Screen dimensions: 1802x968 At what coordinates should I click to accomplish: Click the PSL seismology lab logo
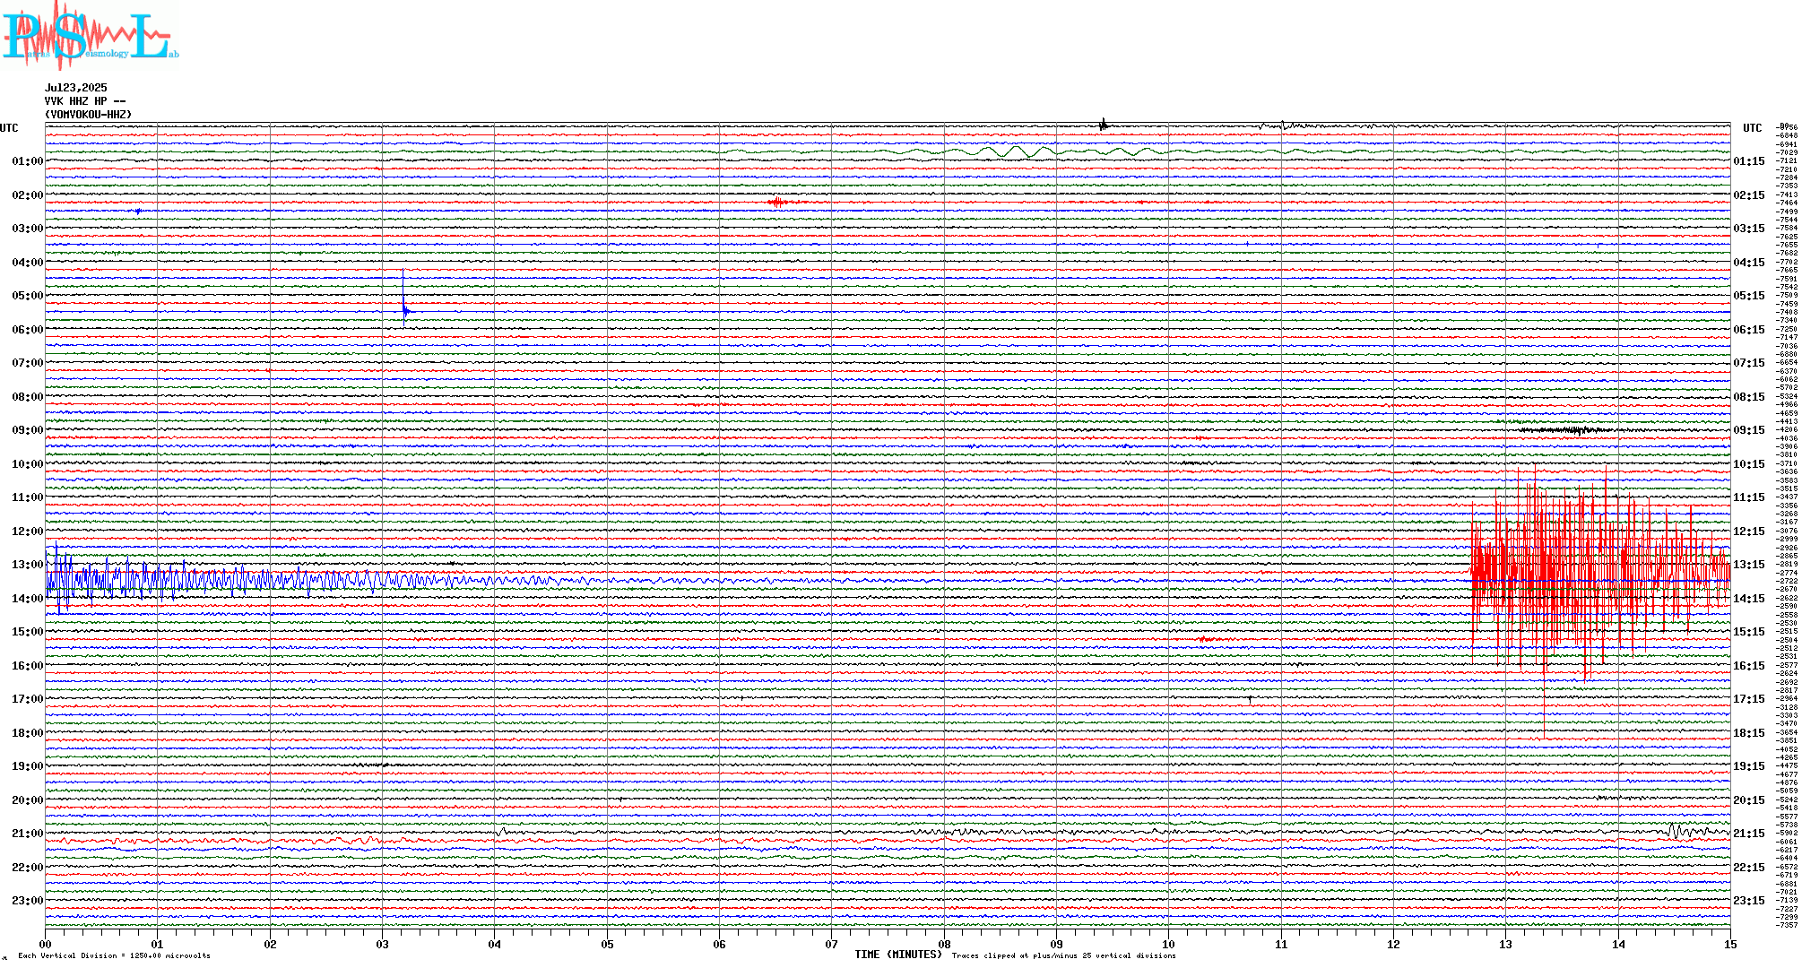(90, 36)
